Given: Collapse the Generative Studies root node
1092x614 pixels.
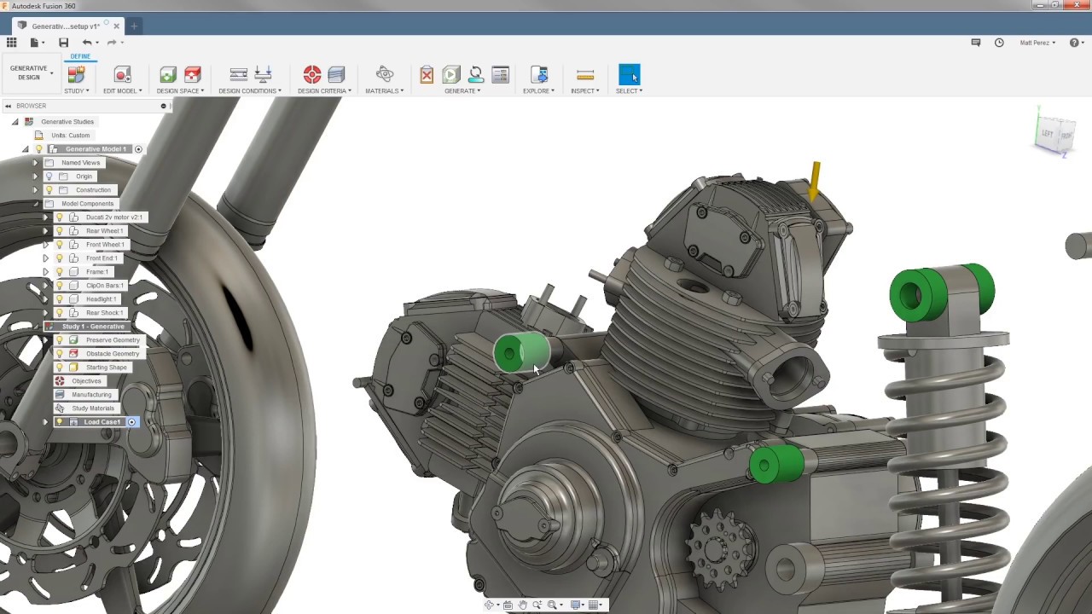Looking at the screenshot, I should pyautogui.click(x=15, y=122).
